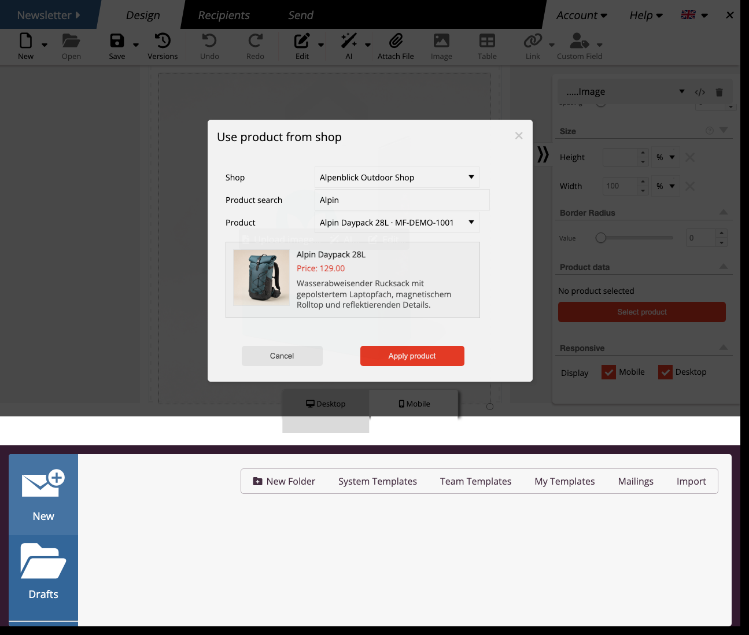Click the Width value field
This screenshot has height=635, width=749.
(620, 186)
